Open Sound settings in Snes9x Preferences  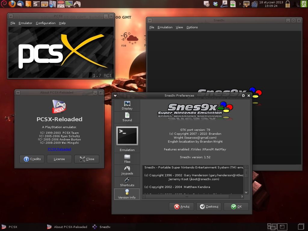pyautogui.click(x=127, y=117)
